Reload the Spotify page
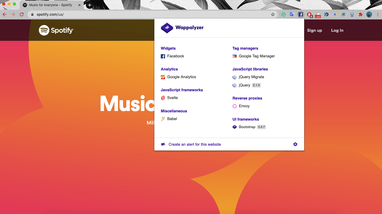The height and width of the screenshot is (214, 382). pos(22,14)
